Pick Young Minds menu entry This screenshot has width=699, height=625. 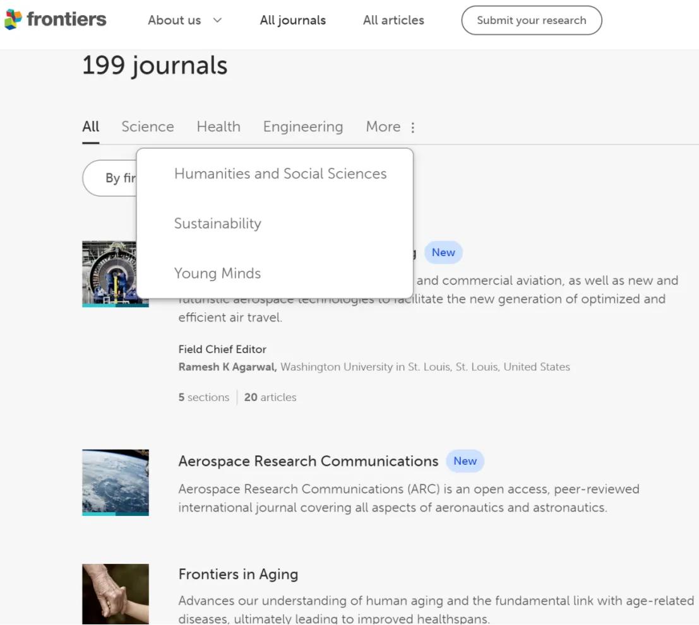(x=217, y=273)
